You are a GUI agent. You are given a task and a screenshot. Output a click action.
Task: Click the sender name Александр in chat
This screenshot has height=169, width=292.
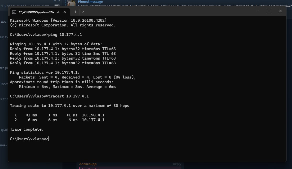click(88, 164)
